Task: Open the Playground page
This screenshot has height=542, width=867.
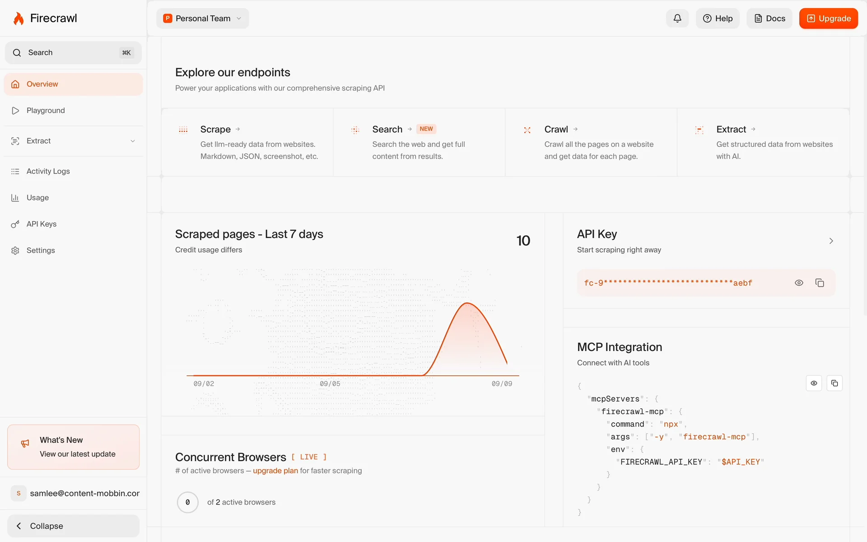Action: pyautogui.click(x=46, y=111)
